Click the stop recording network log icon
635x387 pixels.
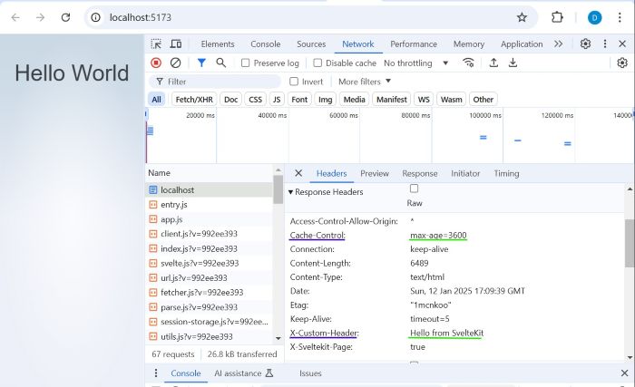pyautogui.click(x=156, y=63)
